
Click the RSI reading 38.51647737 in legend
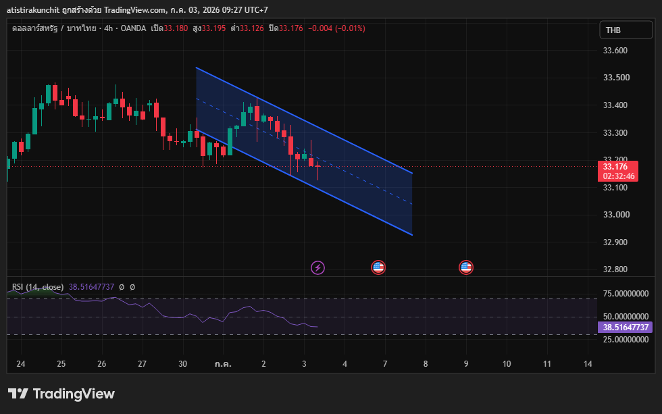92,287
